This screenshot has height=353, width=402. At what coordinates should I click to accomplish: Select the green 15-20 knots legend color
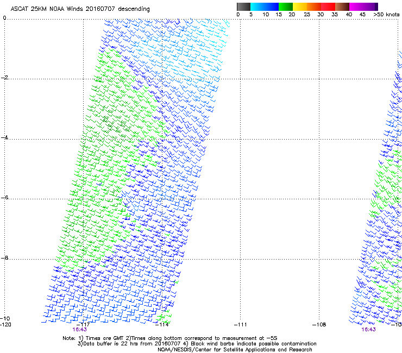(286, 7)
